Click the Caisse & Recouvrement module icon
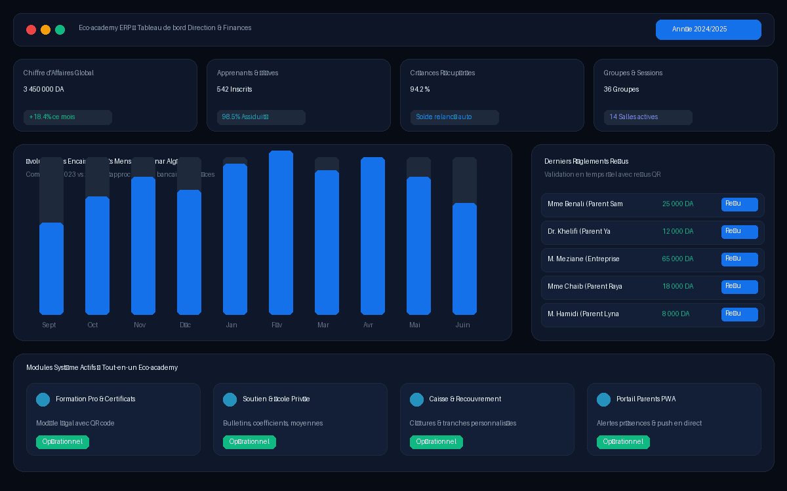Viewport: 787px width, 491px height. [x=416, y=399]
